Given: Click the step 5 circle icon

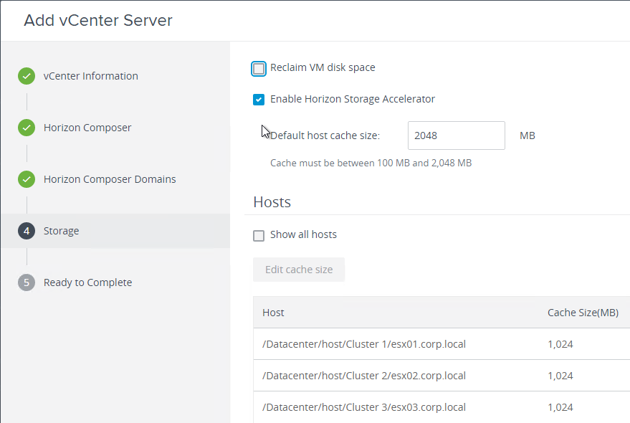Looking at the screenshot, I should pyautogui.click(x=27, y=282).
